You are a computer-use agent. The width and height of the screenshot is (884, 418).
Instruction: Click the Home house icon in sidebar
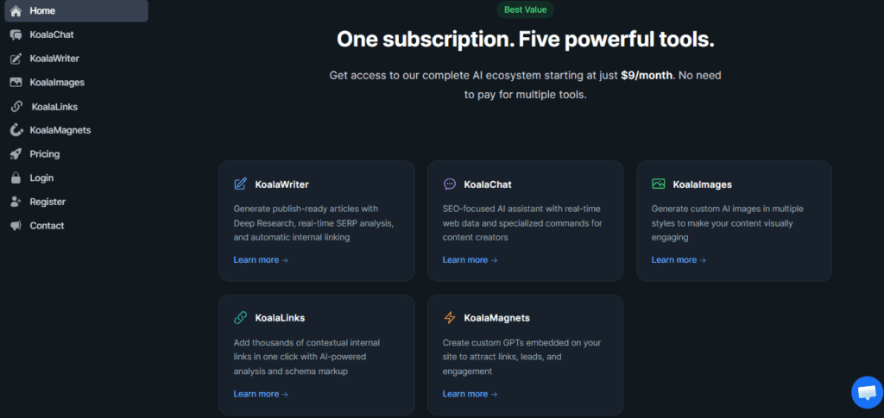(16, 11)
